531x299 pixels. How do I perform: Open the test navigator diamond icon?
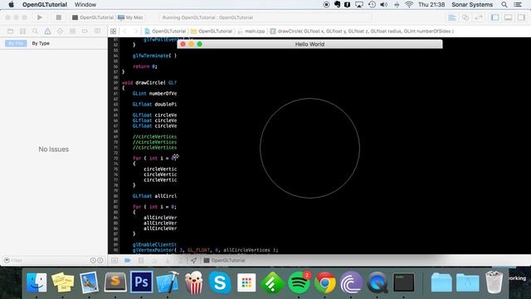click(60, 32)
